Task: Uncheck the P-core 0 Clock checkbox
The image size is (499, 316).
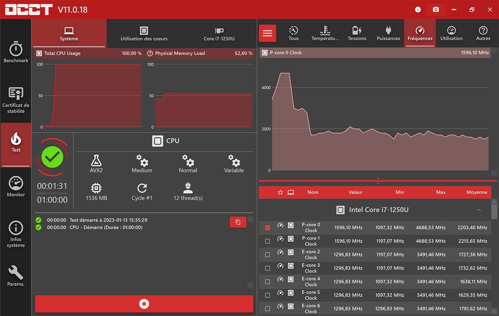Action: pos(268,228)
